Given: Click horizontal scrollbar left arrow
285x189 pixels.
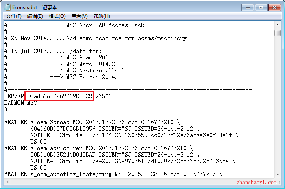Looking at the screenshot, I should [7, 181].
